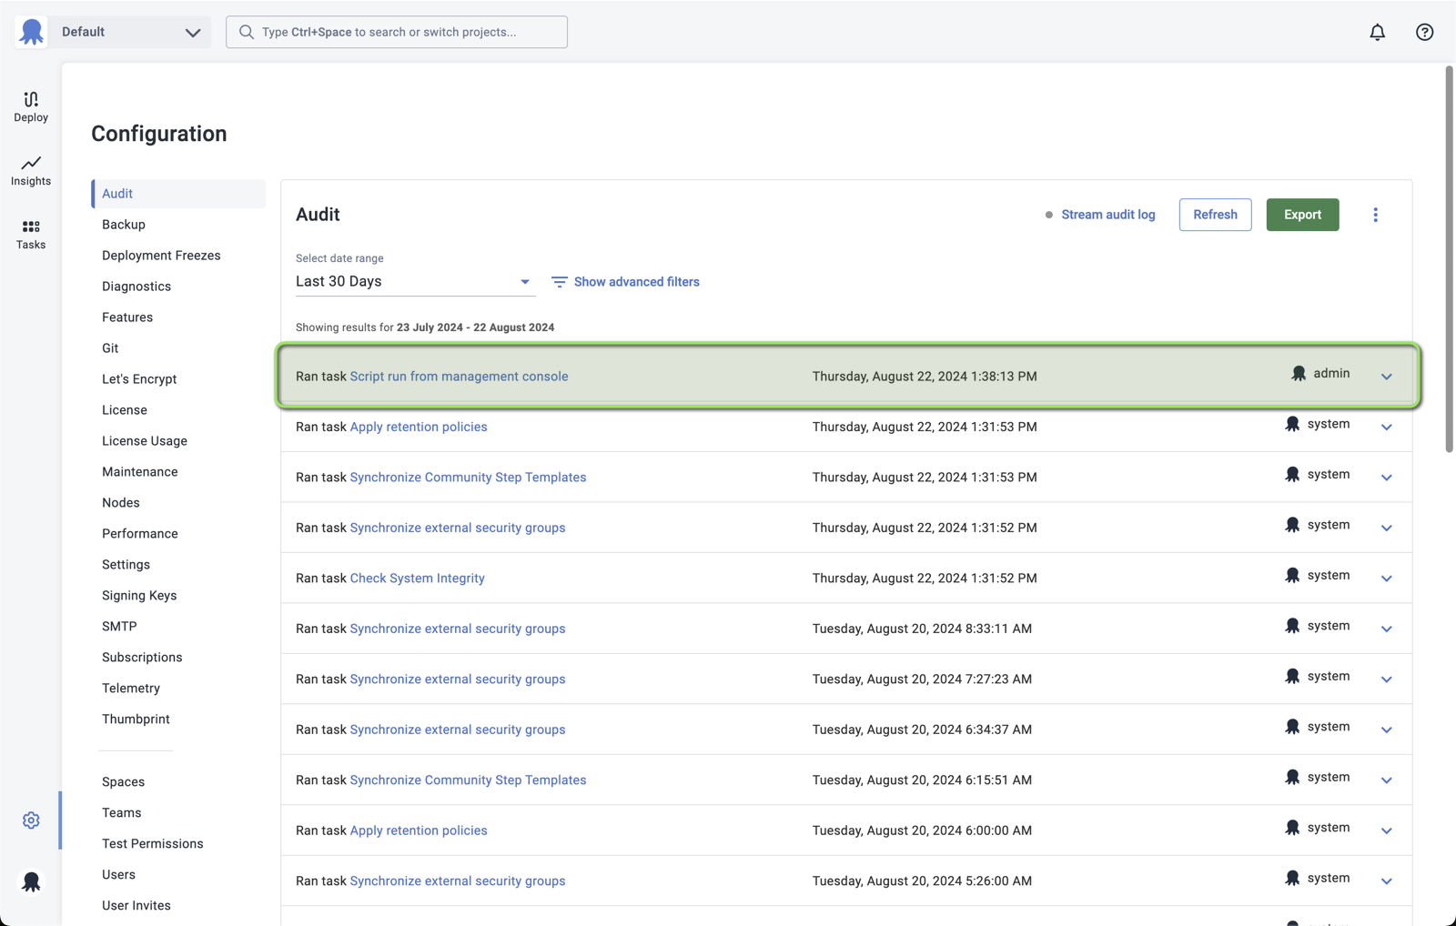
Task: Select Signing Keys in the configuration menu
Action: [x=139, y=596]
